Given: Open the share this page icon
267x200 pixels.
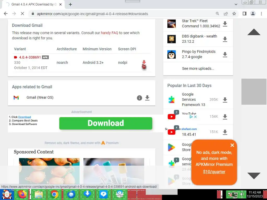Looking at the screenshot, I should click(226, 14).
